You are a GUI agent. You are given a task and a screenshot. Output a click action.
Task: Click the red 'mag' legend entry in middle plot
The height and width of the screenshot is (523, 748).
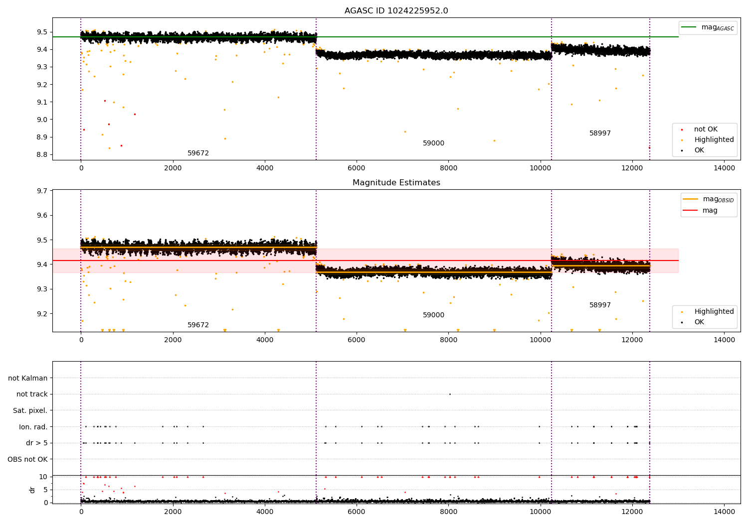[700, 211]
